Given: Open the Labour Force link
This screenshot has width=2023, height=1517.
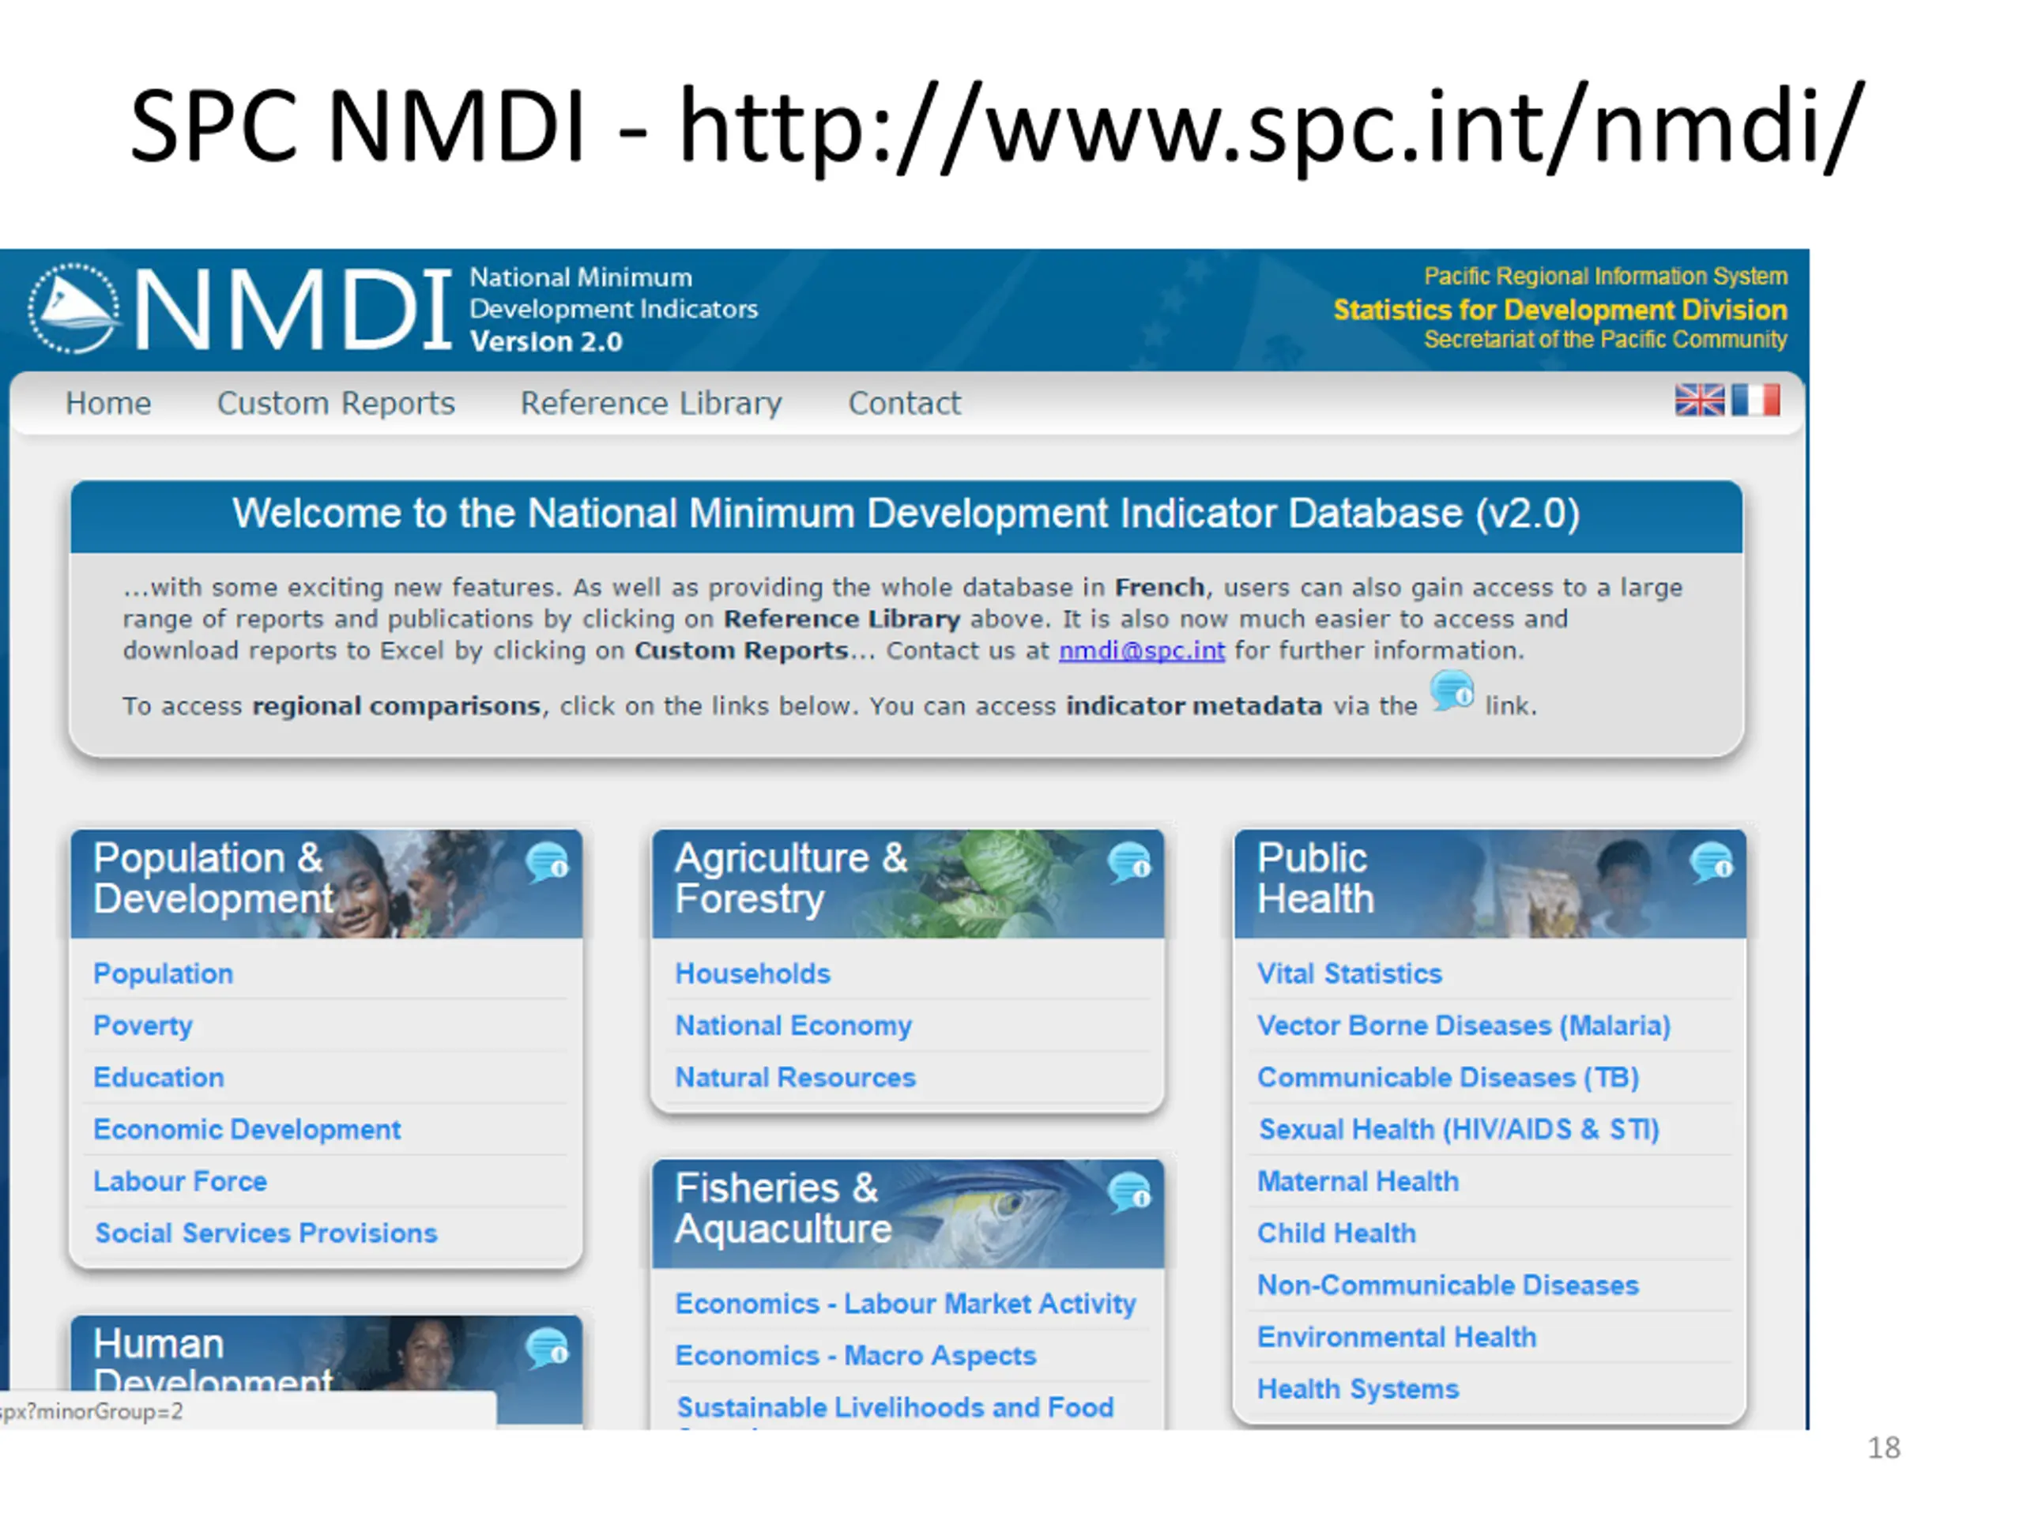Looking at the screenshot, I should [180, 1181].
